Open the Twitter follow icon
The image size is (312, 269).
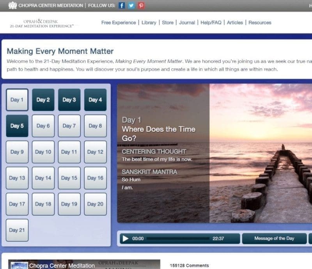pyautogui.click(x=131, y=5)
